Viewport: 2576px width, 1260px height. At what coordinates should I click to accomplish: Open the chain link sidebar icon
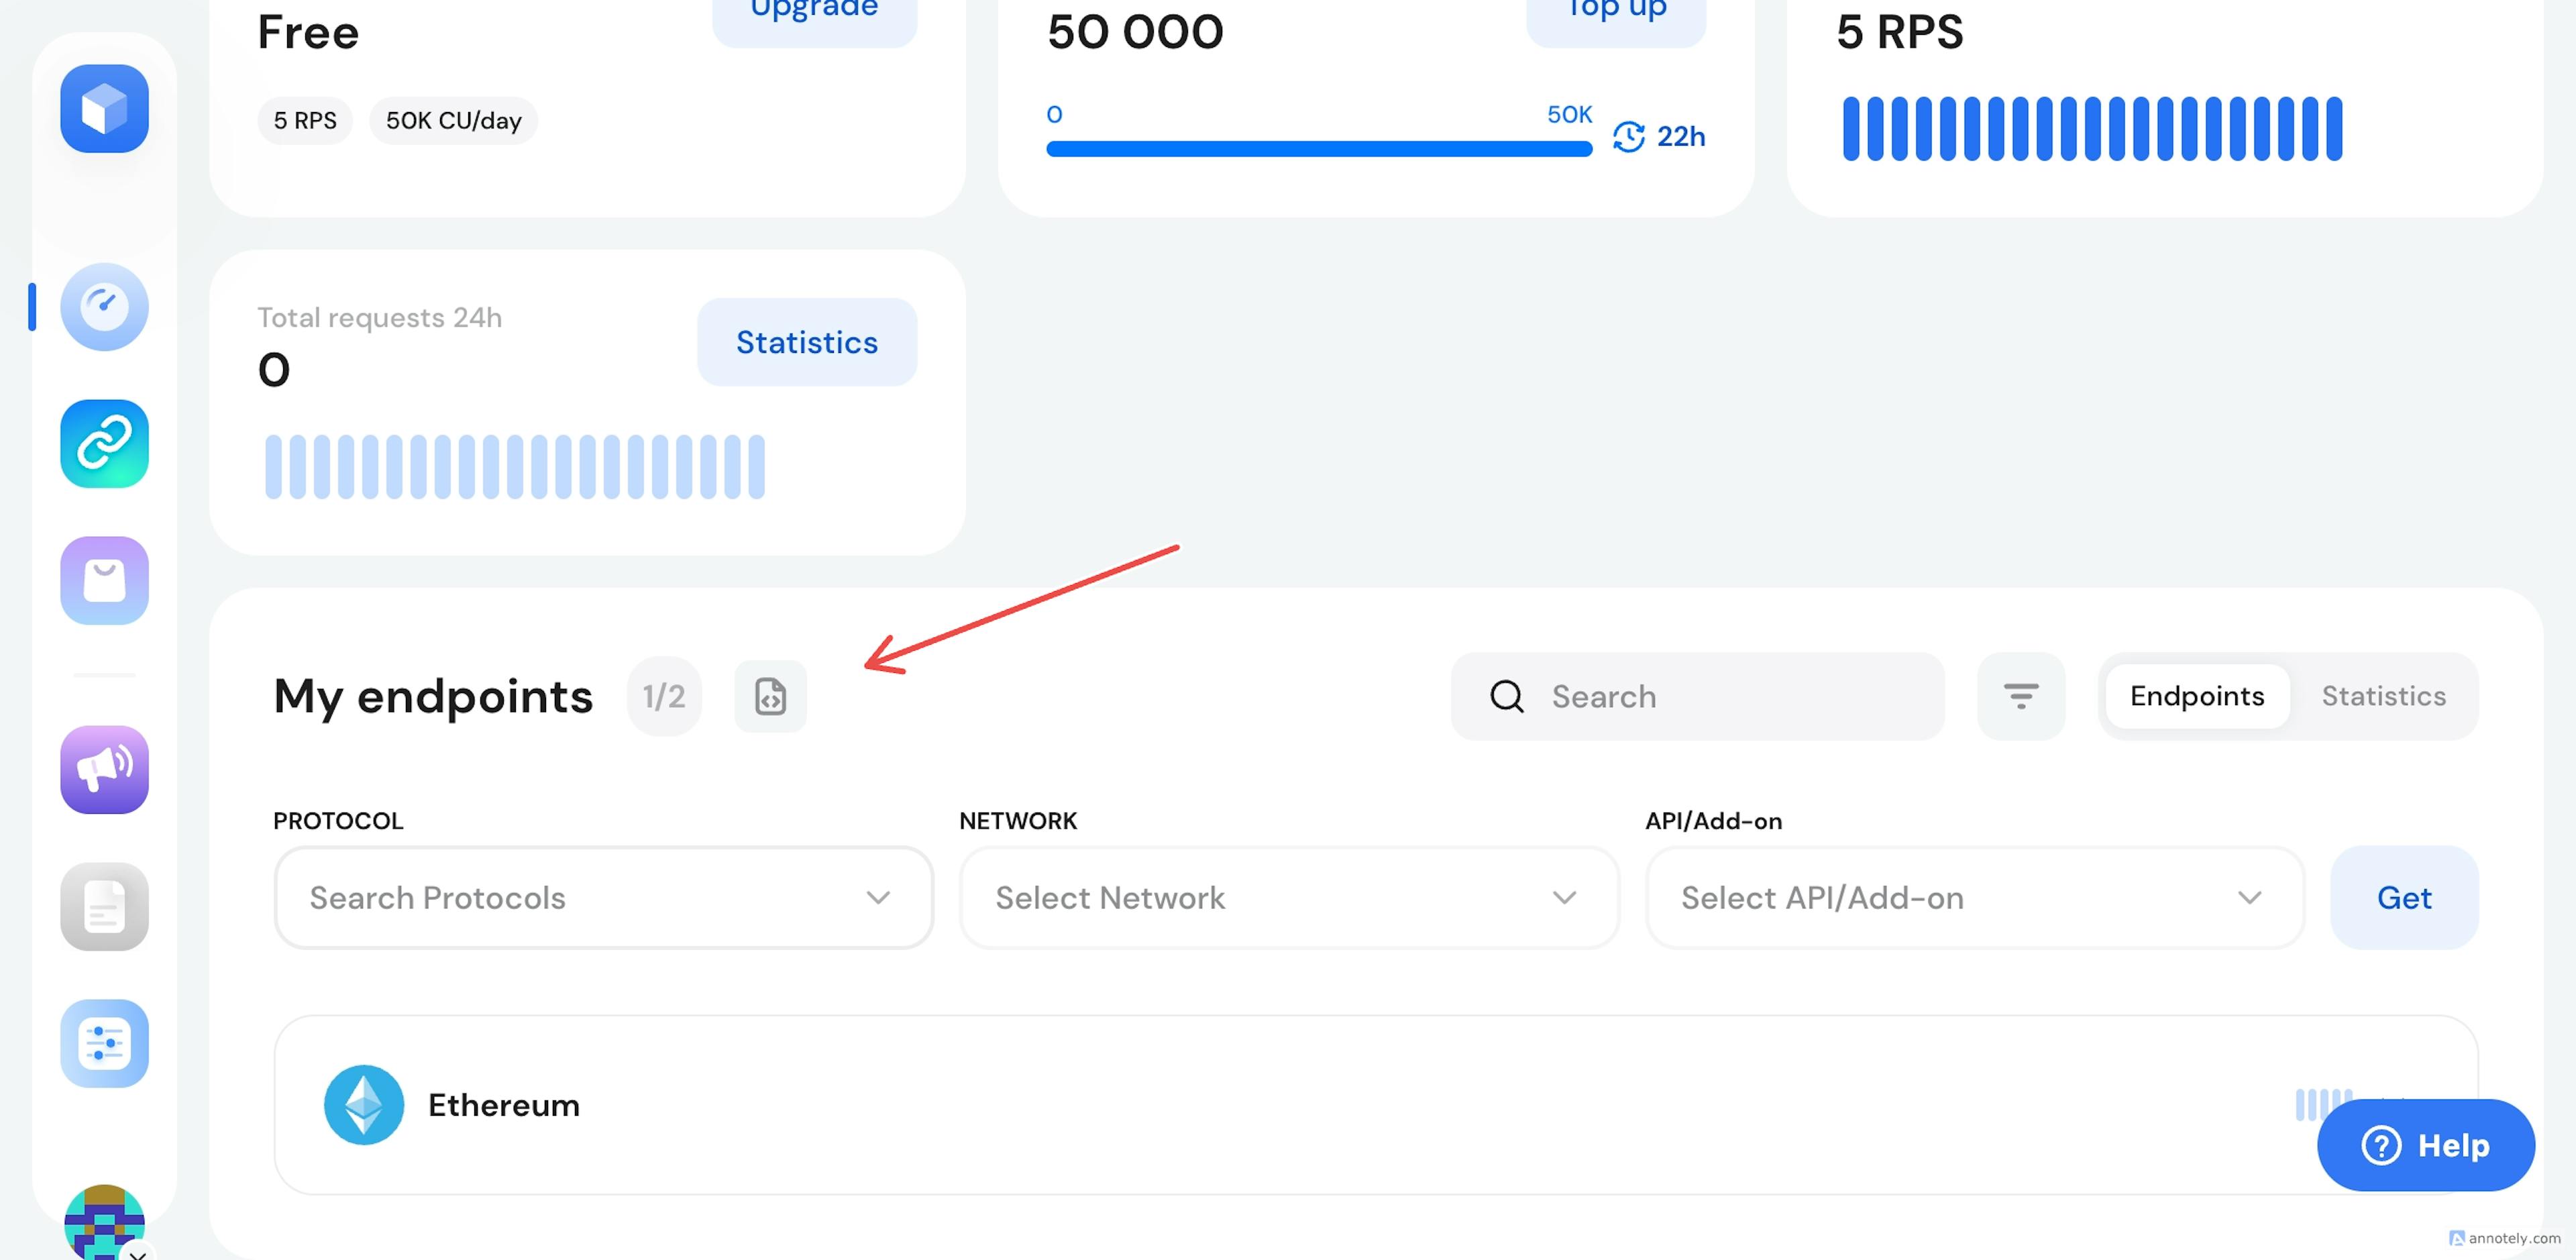[104, 443]
